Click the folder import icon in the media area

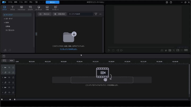click(x=70, y=37)
